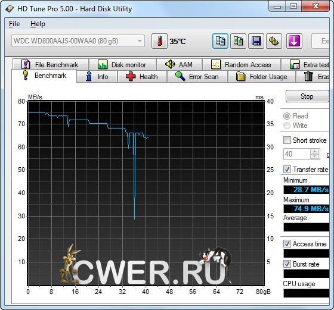
Task: Click the empty CPU usage value box
Action: [x=307, y=293]
